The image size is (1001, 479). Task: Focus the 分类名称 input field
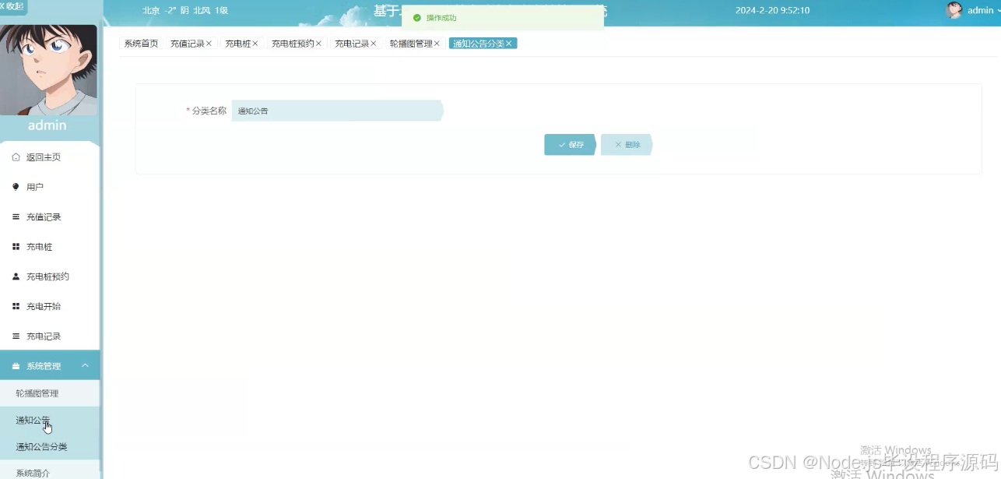pyautogui.click(x=337, y=111)
